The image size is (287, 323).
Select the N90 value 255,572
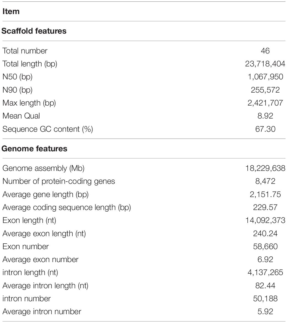coord(265,90)
